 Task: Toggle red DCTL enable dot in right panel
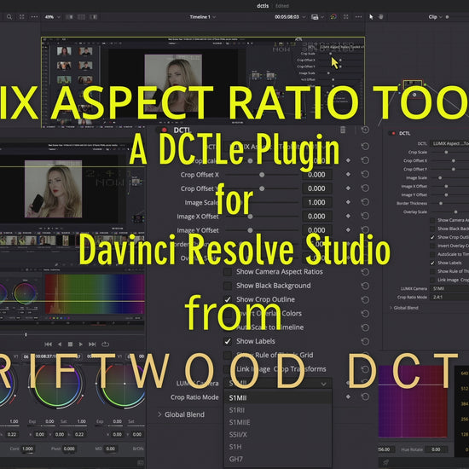tap(394, 133)
